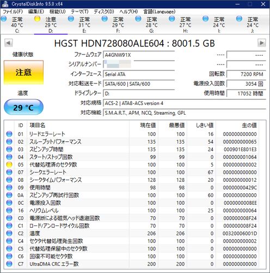Click the 現在値 column header
The image size is (270, 273).
pos(144,125)
